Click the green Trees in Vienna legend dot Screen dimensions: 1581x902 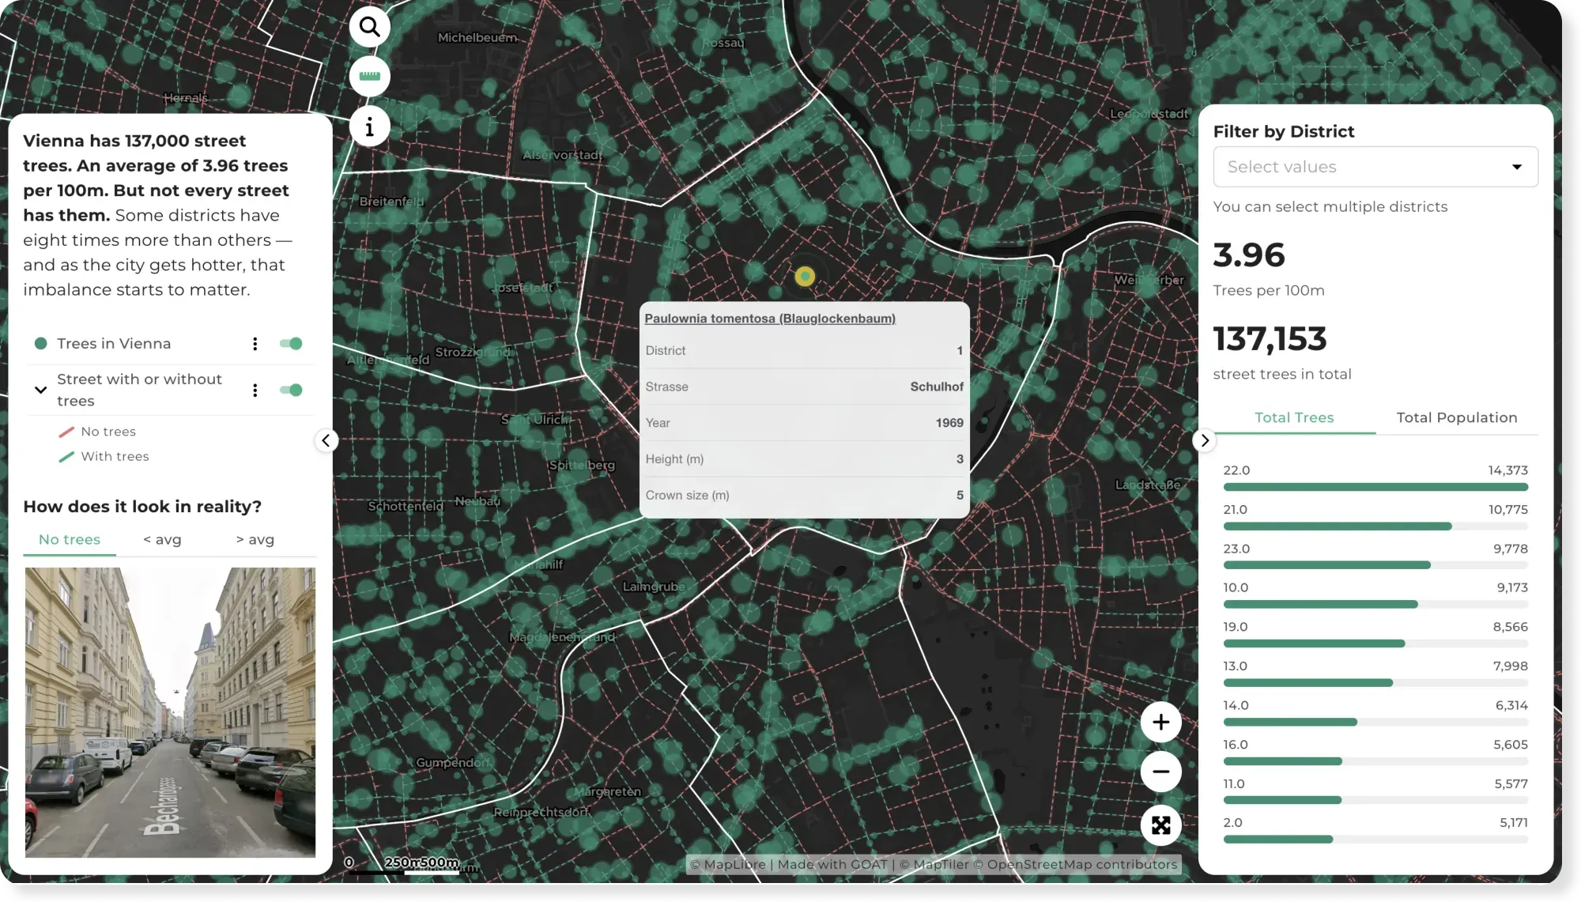coord(40,343)
